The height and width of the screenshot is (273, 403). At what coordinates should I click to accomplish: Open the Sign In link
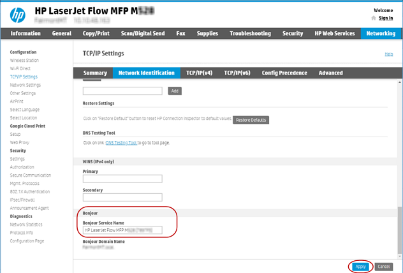tap(386, 18)
